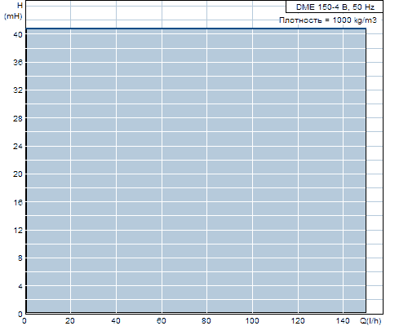The width and height of the screenshot is (408, 326).
Task: Click the 40 tick on the head axis
Action: [x=18, y=34]
